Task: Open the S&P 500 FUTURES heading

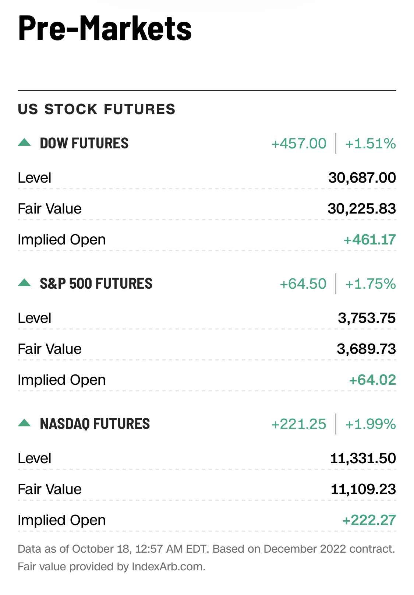Action: (x=96, y=284)
